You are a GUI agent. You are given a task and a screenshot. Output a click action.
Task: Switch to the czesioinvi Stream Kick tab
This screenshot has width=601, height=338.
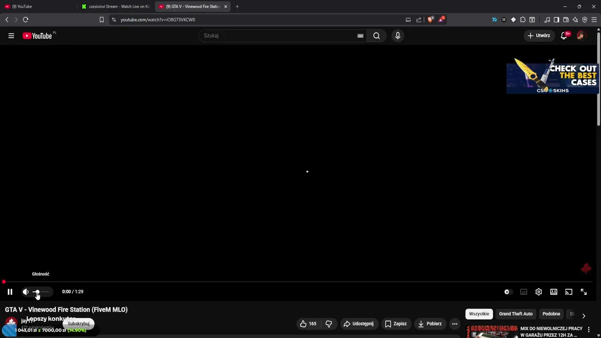coord(116,7)
